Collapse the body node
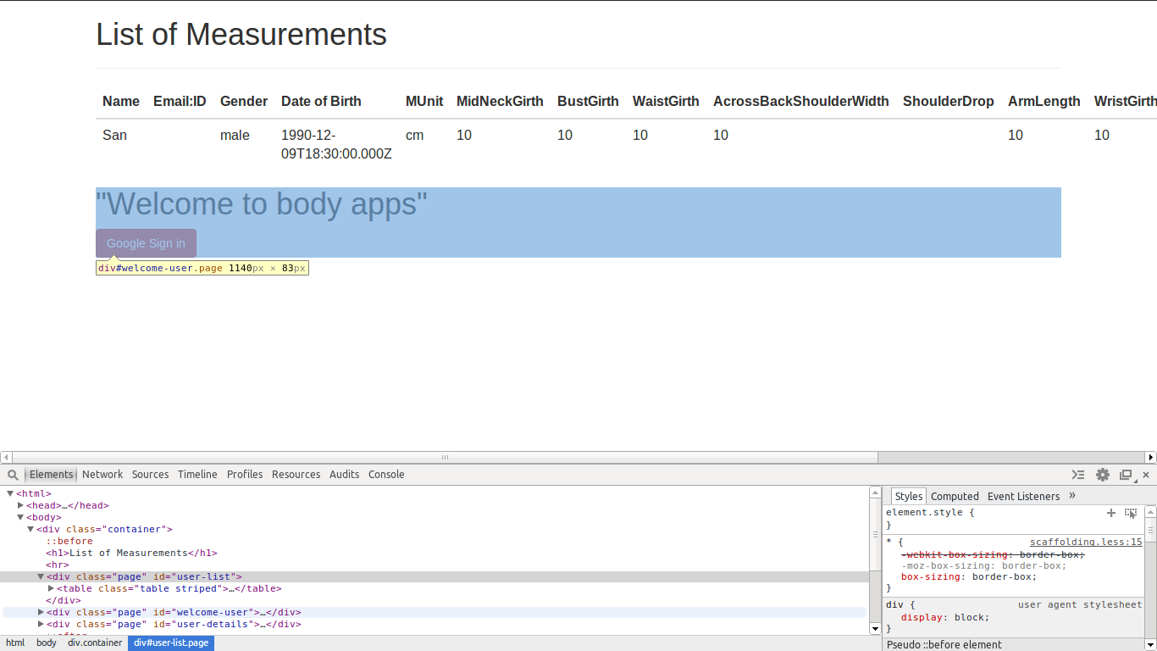The height and width of the screenshot is (651, 1157). (x=20, y=517)
